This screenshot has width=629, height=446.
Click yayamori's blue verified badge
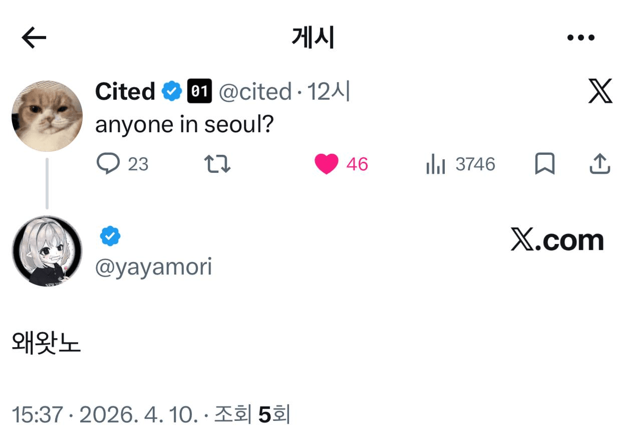point(110,236)
